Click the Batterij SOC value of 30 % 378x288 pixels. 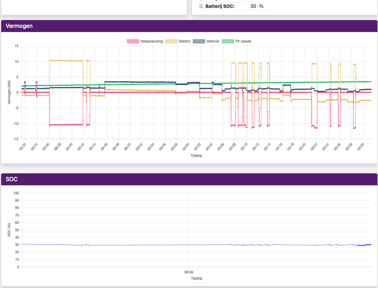(x=257, y=6)
